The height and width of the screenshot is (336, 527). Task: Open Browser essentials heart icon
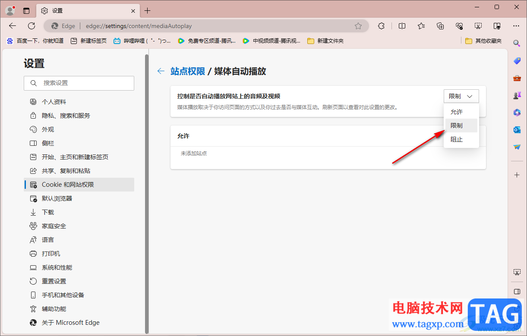pyautogui.click(x=459, y=26)
